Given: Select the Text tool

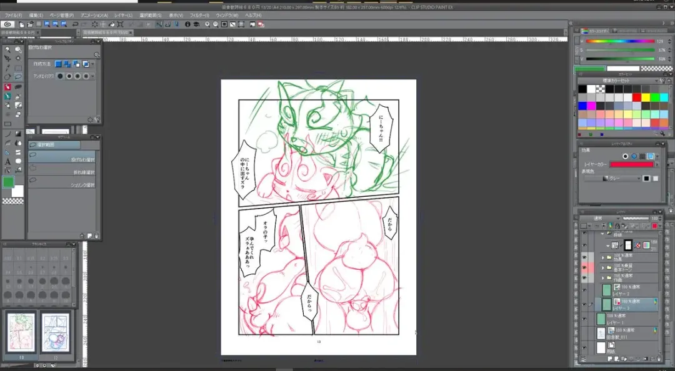Looking at the screenshot, I should click(x=7, y=161).
